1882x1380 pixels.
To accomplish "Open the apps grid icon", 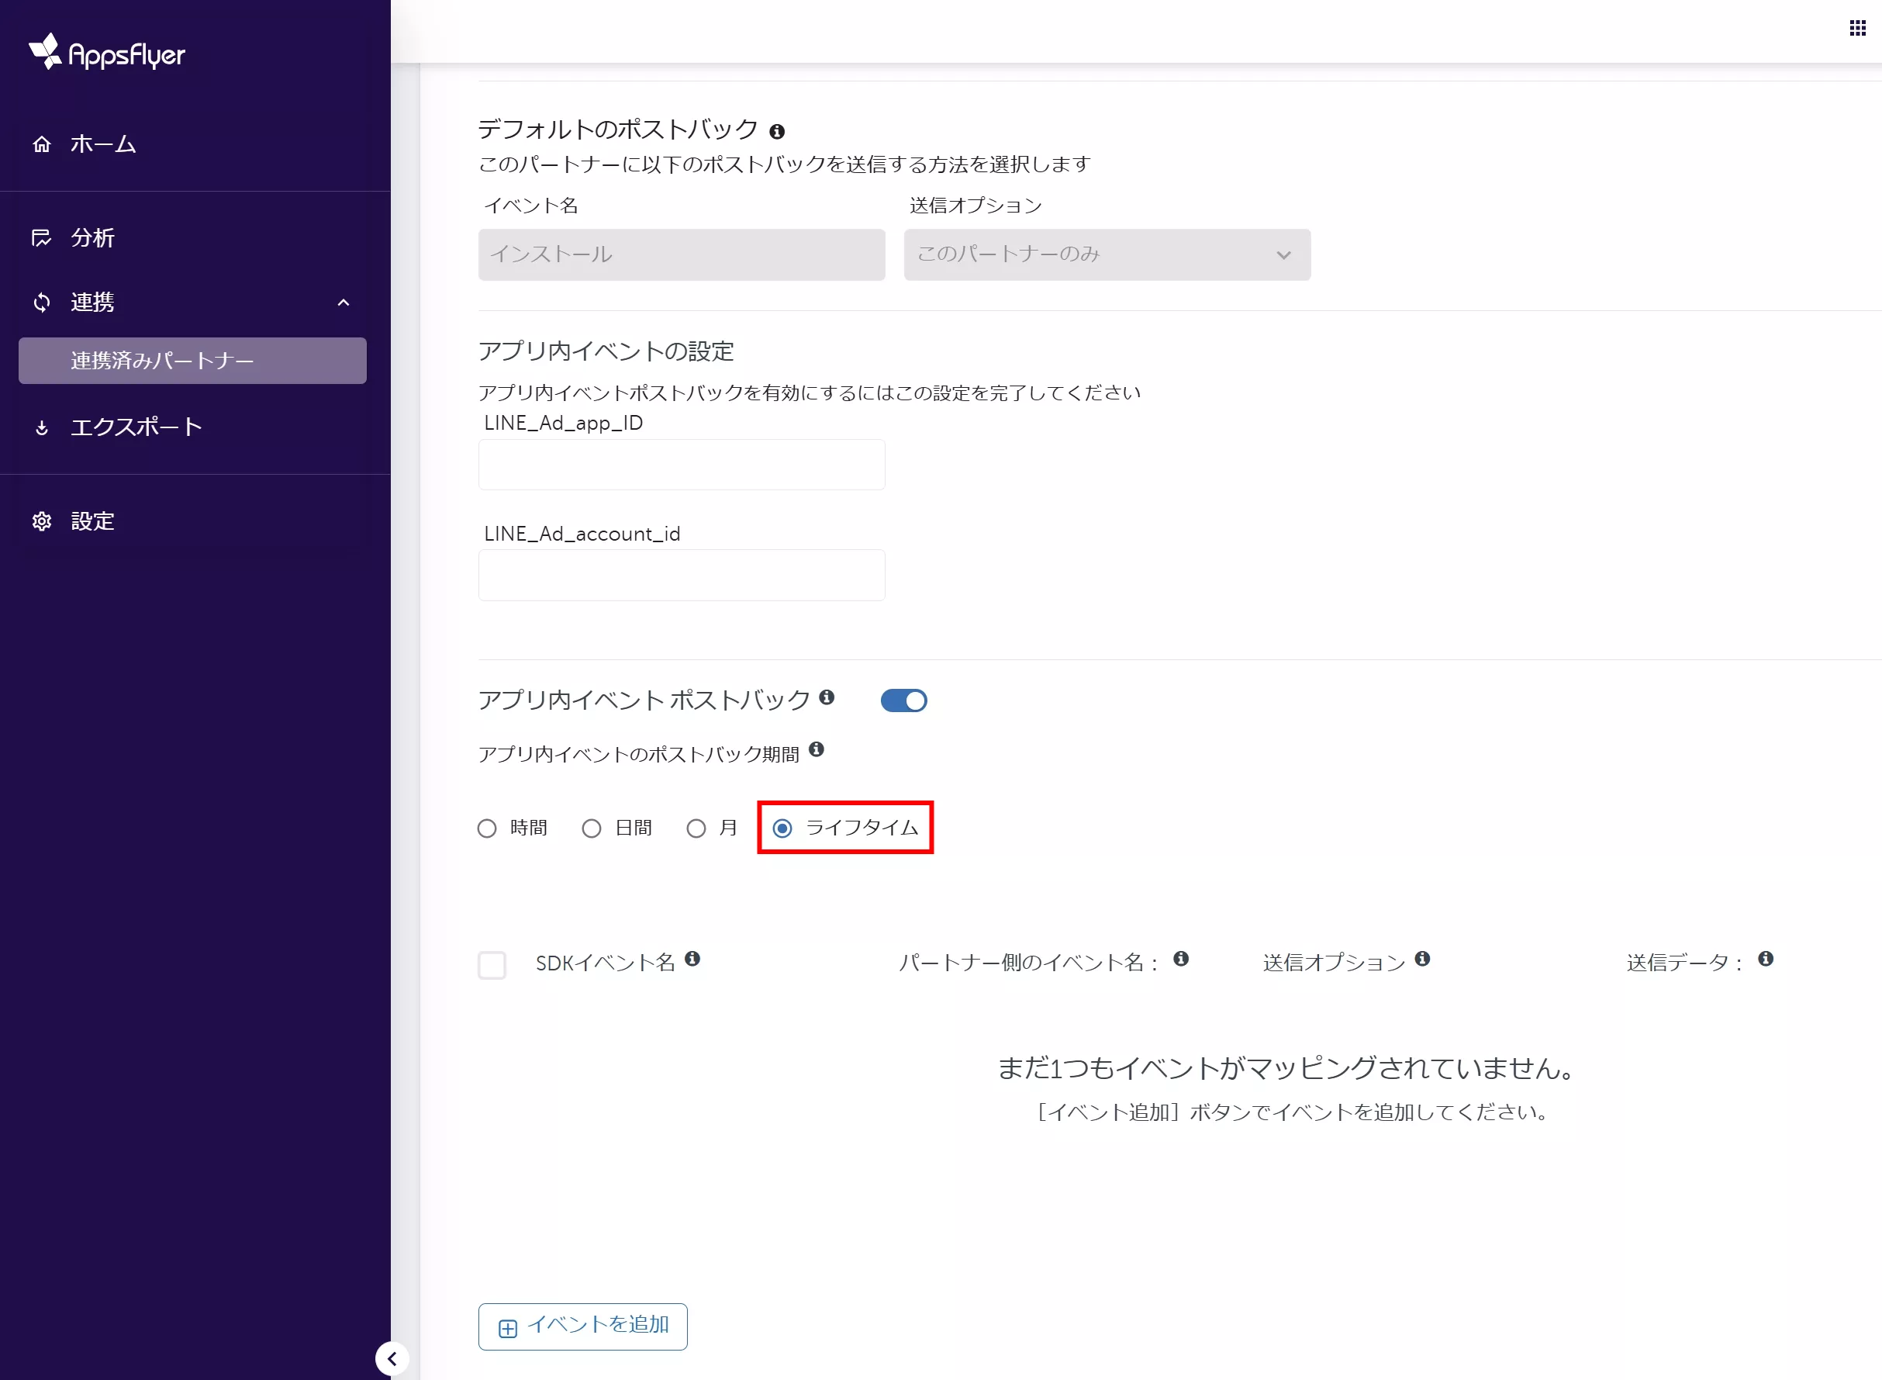I will coord(1857,29).
